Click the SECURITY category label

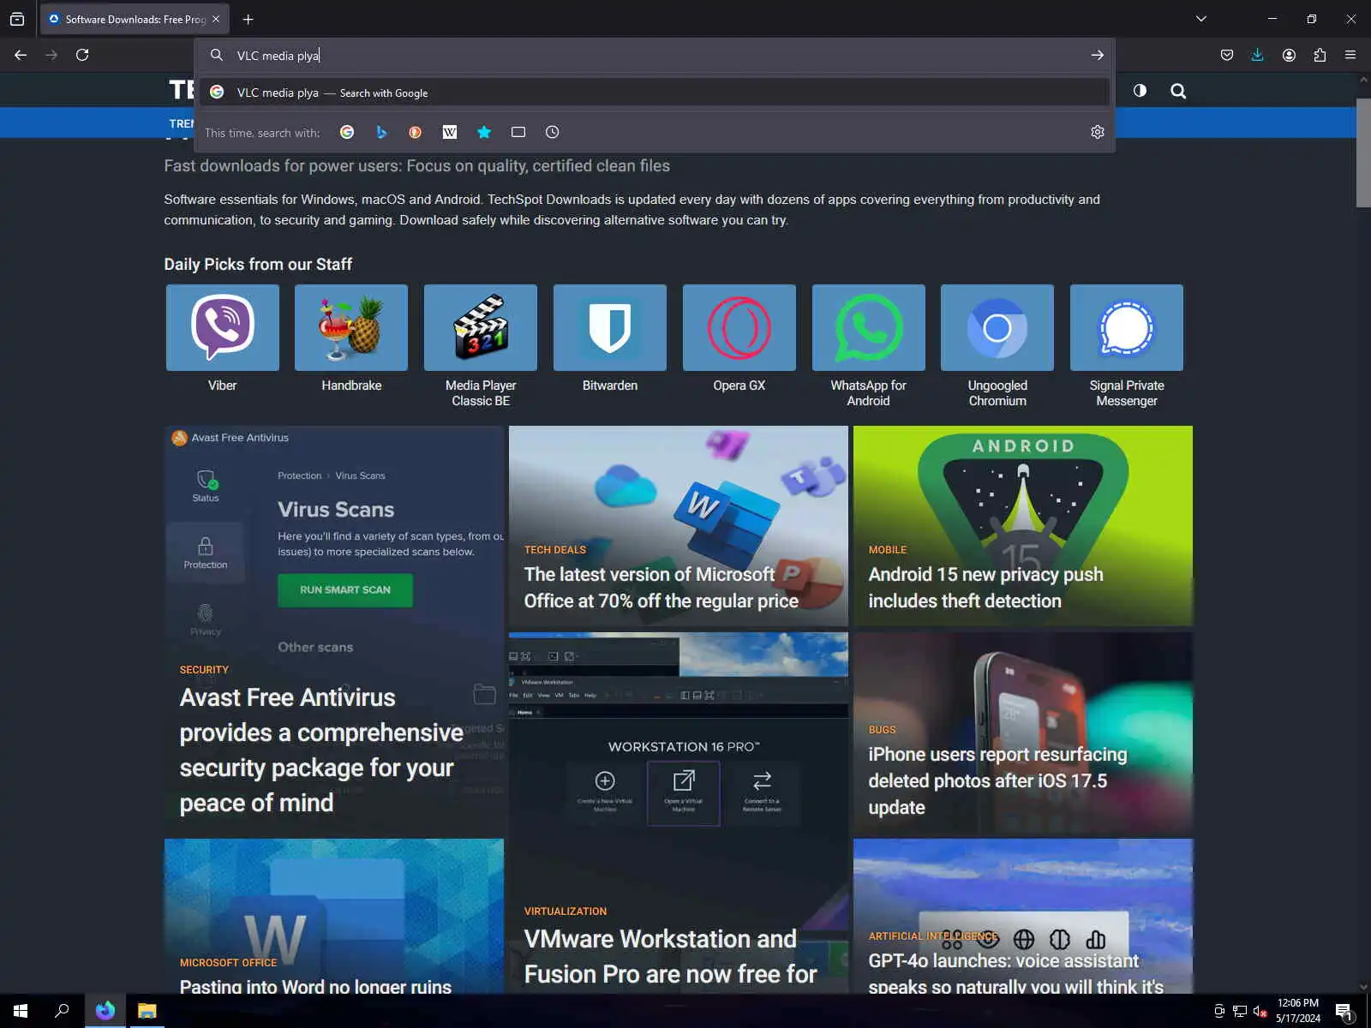pos(204,670)
